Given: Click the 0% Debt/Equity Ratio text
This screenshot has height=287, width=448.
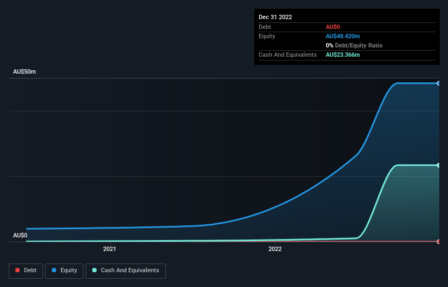Looking at the screenshot, I should [354, 45].
